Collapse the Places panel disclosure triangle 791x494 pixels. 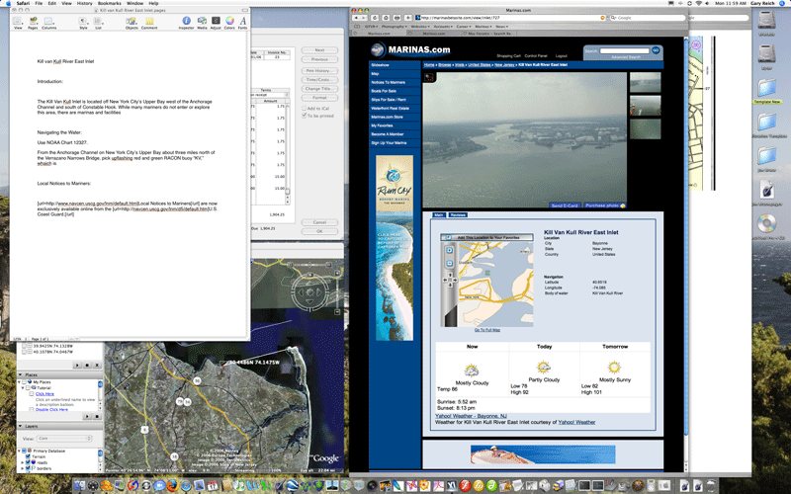click(20, 375)
